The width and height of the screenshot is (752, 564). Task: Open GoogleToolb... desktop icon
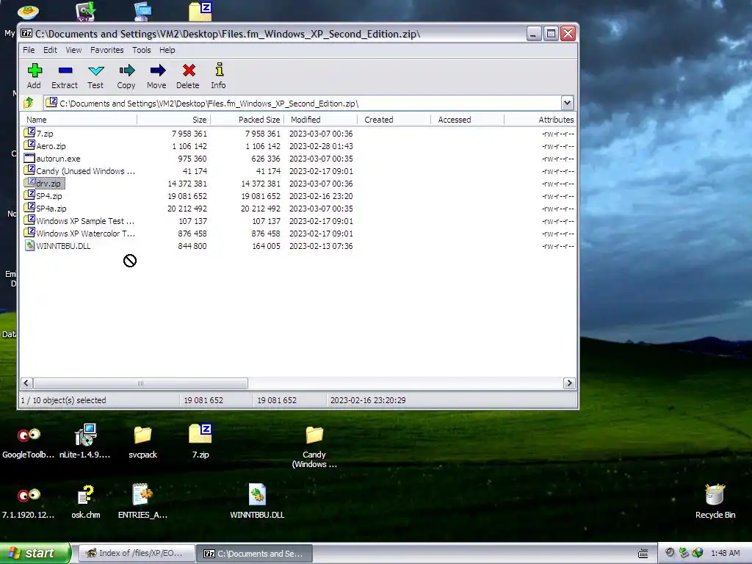pos(29,435)
